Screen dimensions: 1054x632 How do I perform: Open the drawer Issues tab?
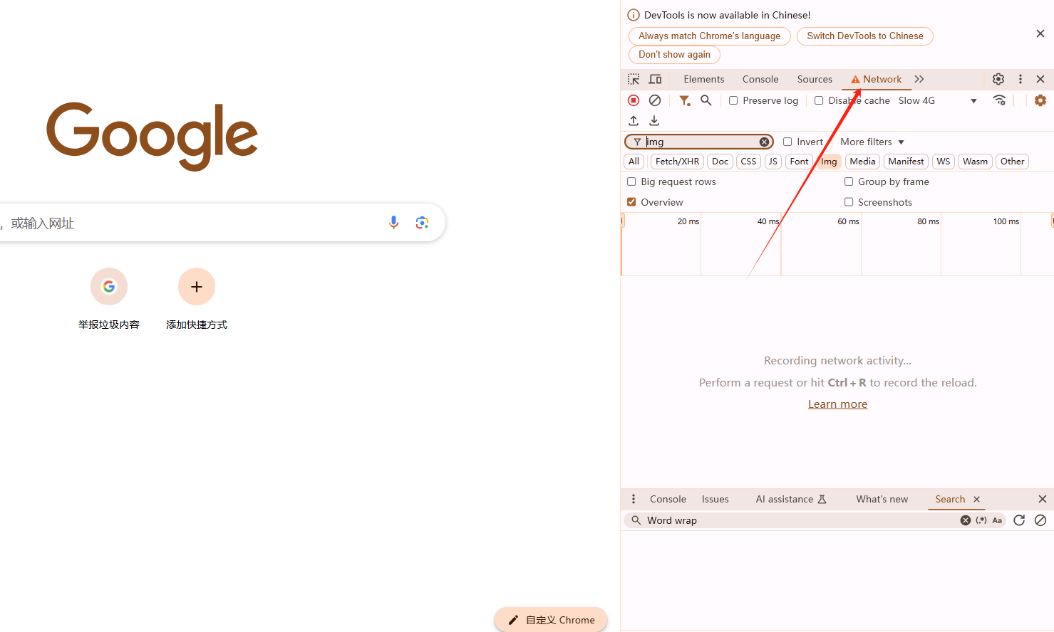(715, 499)
